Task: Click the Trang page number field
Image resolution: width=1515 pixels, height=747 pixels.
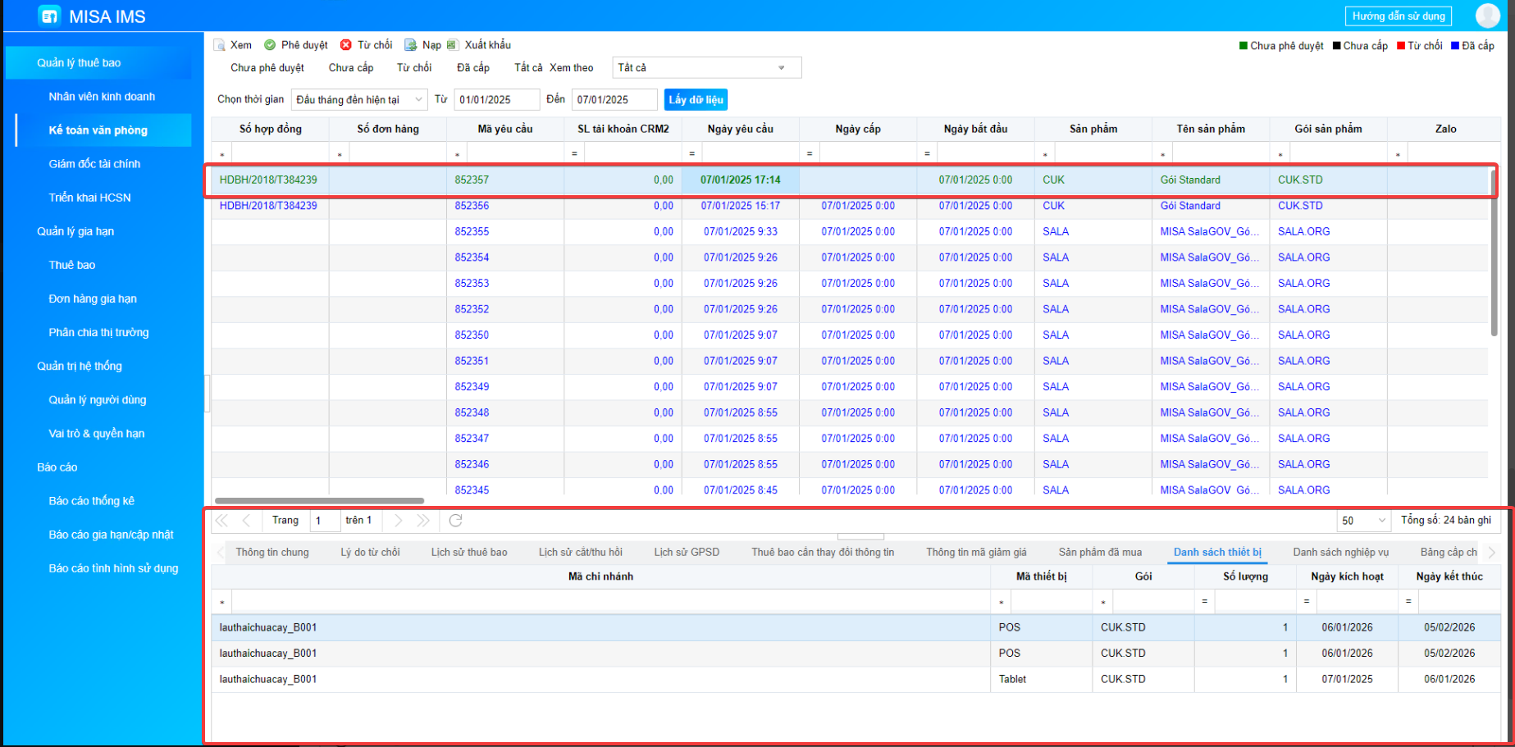Action: coord(325,521)
